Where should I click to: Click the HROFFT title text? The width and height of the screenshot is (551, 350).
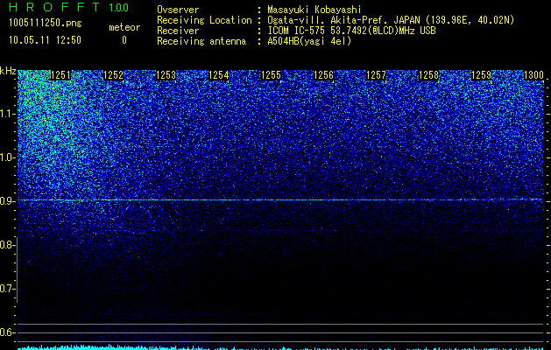[54, 7]
